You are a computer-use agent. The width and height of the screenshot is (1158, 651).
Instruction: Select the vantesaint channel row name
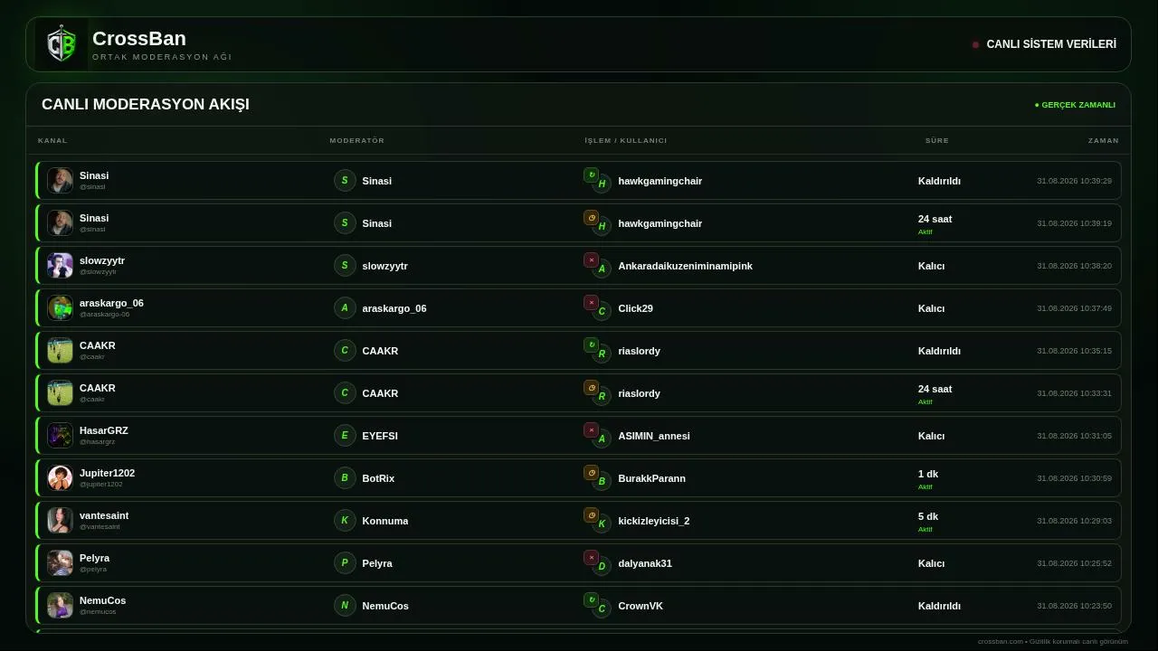coord(104,515)
